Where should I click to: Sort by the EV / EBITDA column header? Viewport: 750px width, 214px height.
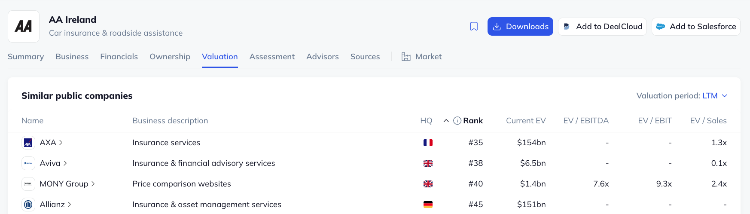pyautogui.click(x=586, y=121)
